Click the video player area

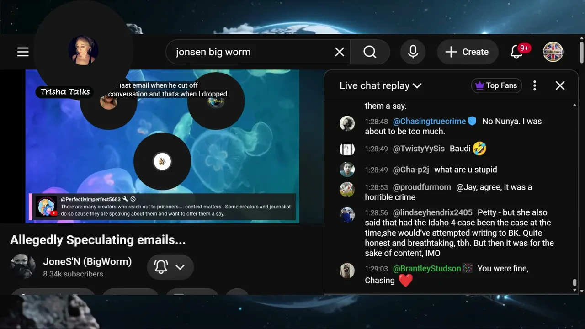pyautogui.click(x=162, y=146)
